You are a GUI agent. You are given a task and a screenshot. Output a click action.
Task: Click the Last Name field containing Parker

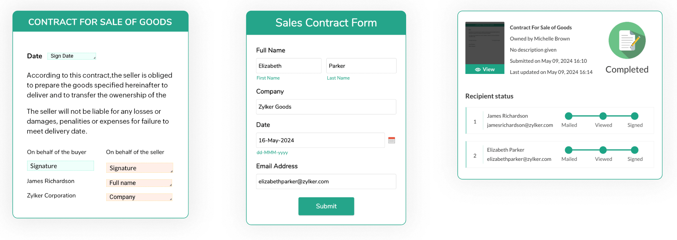click(x=361, y=66)
